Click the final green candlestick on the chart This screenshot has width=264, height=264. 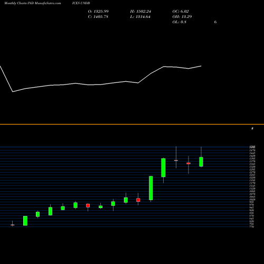201,162
